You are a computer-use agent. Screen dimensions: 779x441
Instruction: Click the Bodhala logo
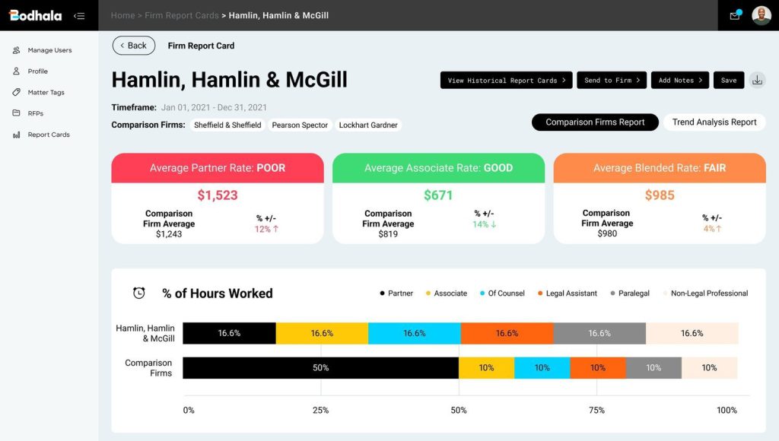pyautogui.click(x=35, y=15)
